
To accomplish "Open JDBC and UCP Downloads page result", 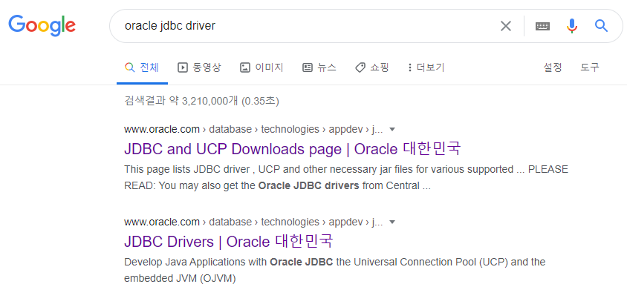I will pyautogui.click(x=292, y=149).
